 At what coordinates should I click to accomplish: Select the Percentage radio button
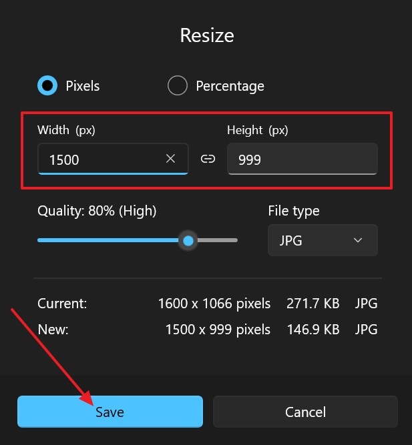click(177, 86)
